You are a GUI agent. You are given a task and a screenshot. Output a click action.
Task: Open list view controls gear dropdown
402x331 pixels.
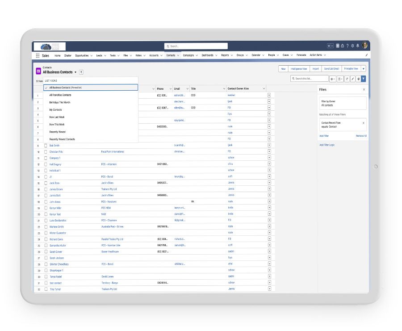tap(333, 79)
